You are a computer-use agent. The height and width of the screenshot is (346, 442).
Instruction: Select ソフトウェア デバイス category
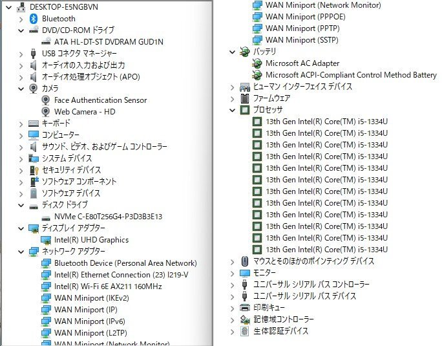[71, 193]
